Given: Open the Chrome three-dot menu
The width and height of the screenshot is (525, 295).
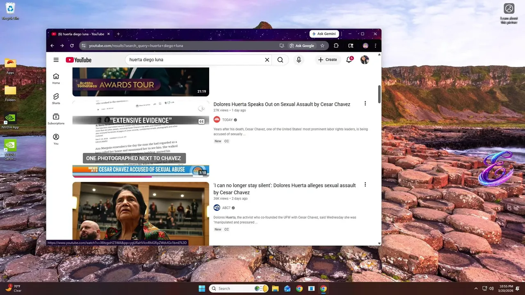Looking at the screenshot, I should coord(375,45).
